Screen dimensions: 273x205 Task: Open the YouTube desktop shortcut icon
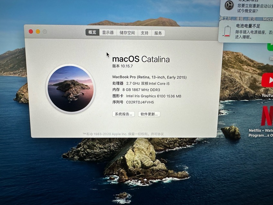coord(268,80)
